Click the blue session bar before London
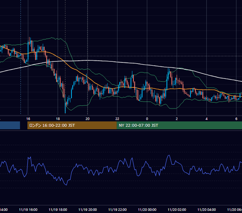The width and height of the screenshot is (242, 213). 10,125
